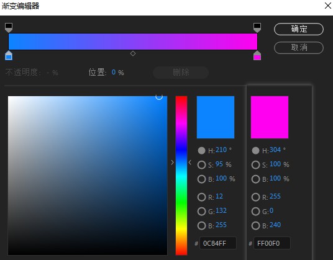Click the blue current color swatch
Viewport: 333px width, 260px height.
[x=216, y=117]
